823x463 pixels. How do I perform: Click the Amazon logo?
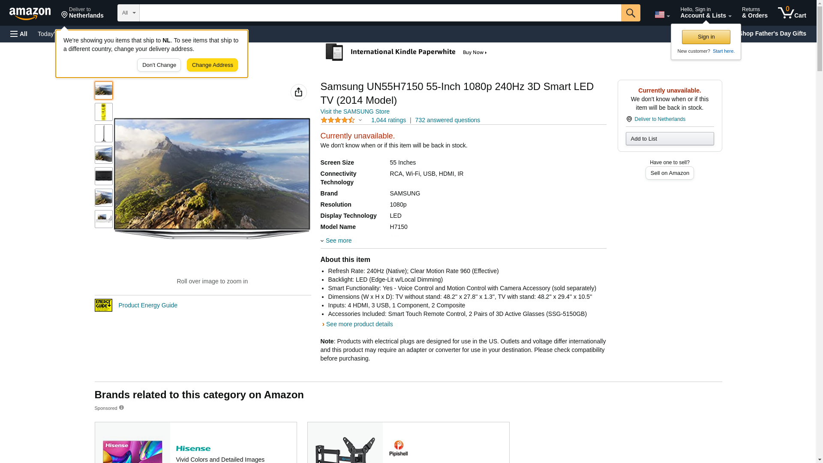tap(30, 13)
